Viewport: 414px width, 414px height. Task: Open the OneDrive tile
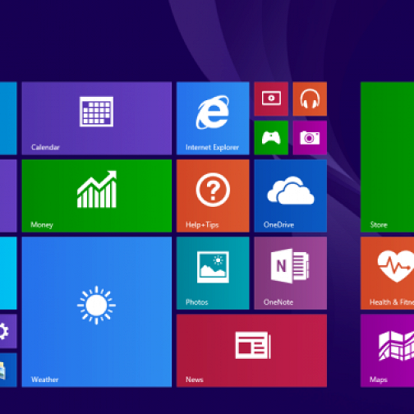(x=291, y=195)
